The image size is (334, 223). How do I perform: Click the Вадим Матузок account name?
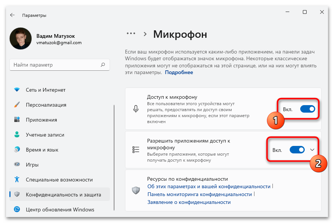56,36
